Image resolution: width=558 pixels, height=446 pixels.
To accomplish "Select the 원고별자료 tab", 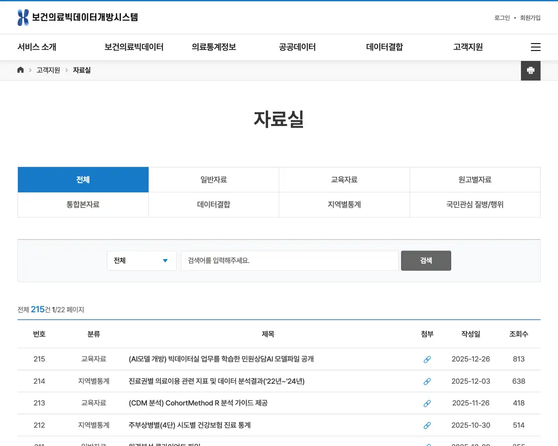I will 475,179.
